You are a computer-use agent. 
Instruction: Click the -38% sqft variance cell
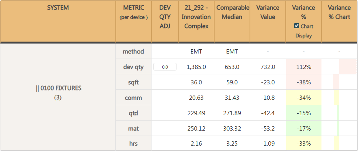304,82
